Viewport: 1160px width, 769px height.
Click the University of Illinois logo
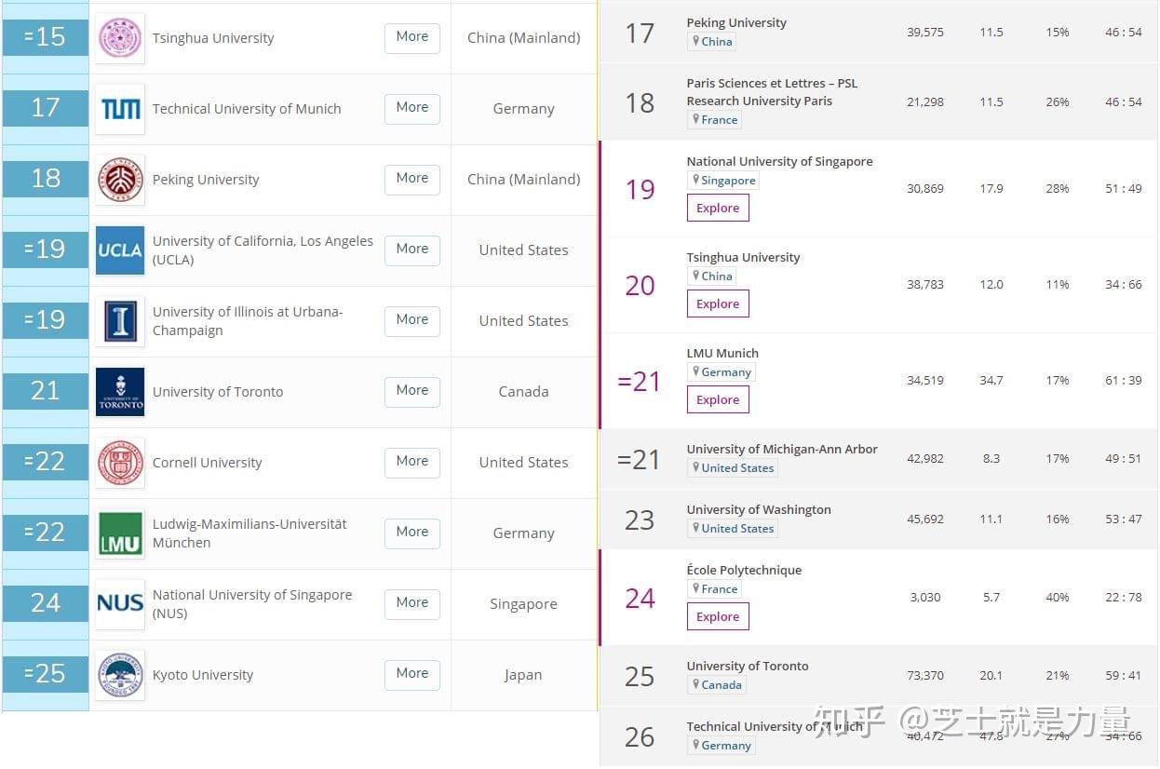tap(120, 321)
